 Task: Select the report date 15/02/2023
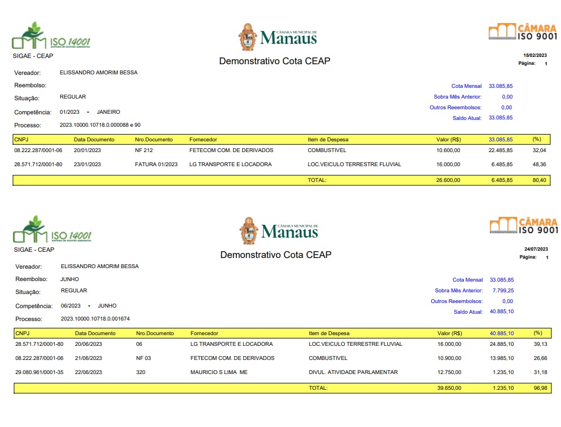click(x=535, y=55)
